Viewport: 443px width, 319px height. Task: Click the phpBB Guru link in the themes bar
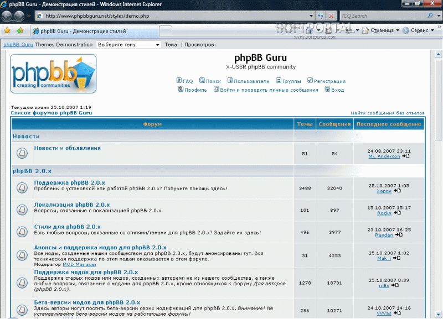pos(18,45)
